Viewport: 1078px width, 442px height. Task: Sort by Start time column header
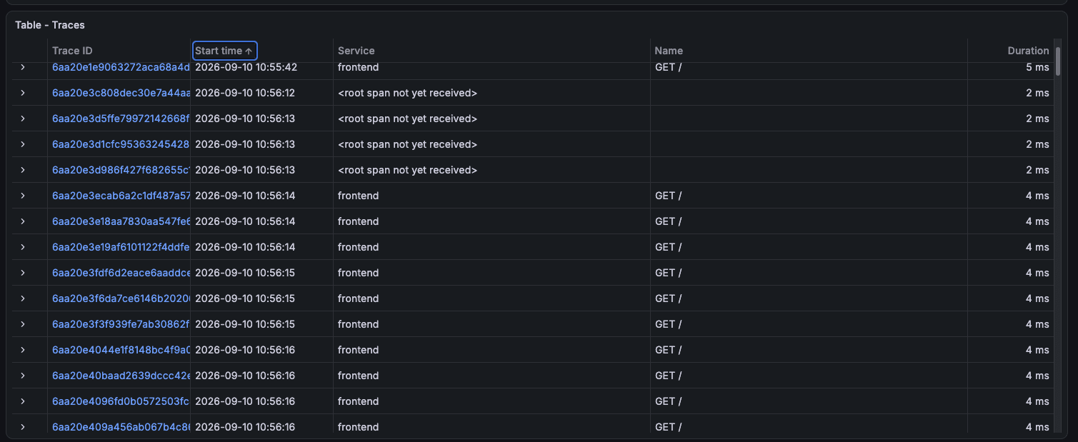224,51
